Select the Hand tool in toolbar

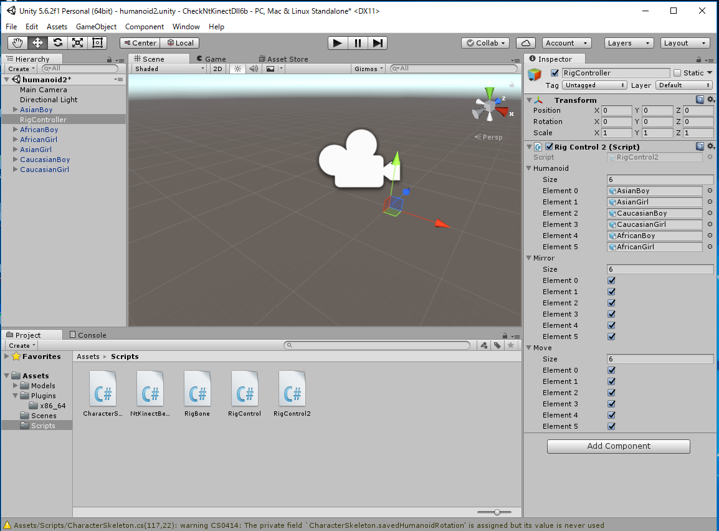pos(18,43)
